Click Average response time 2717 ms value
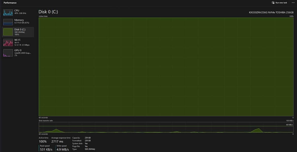 57,141
